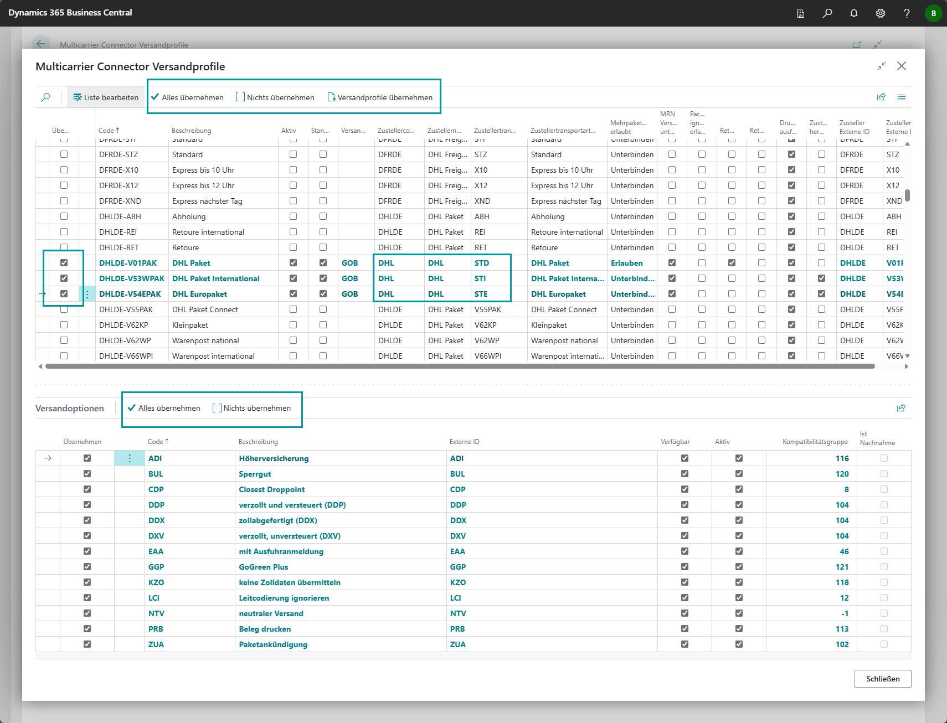The height and width of the screenshot is (723, 947).
Task: Open the three-dot menu for ADI option
Action: tap(130, 458)
